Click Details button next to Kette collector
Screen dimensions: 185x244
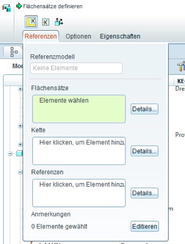(x=145, y=151)
